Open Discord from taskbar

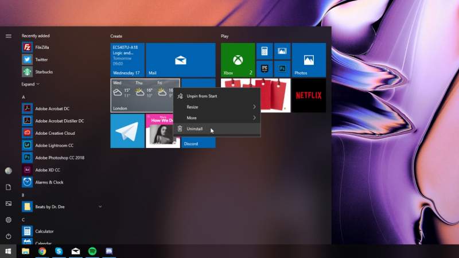coord(109,251)
